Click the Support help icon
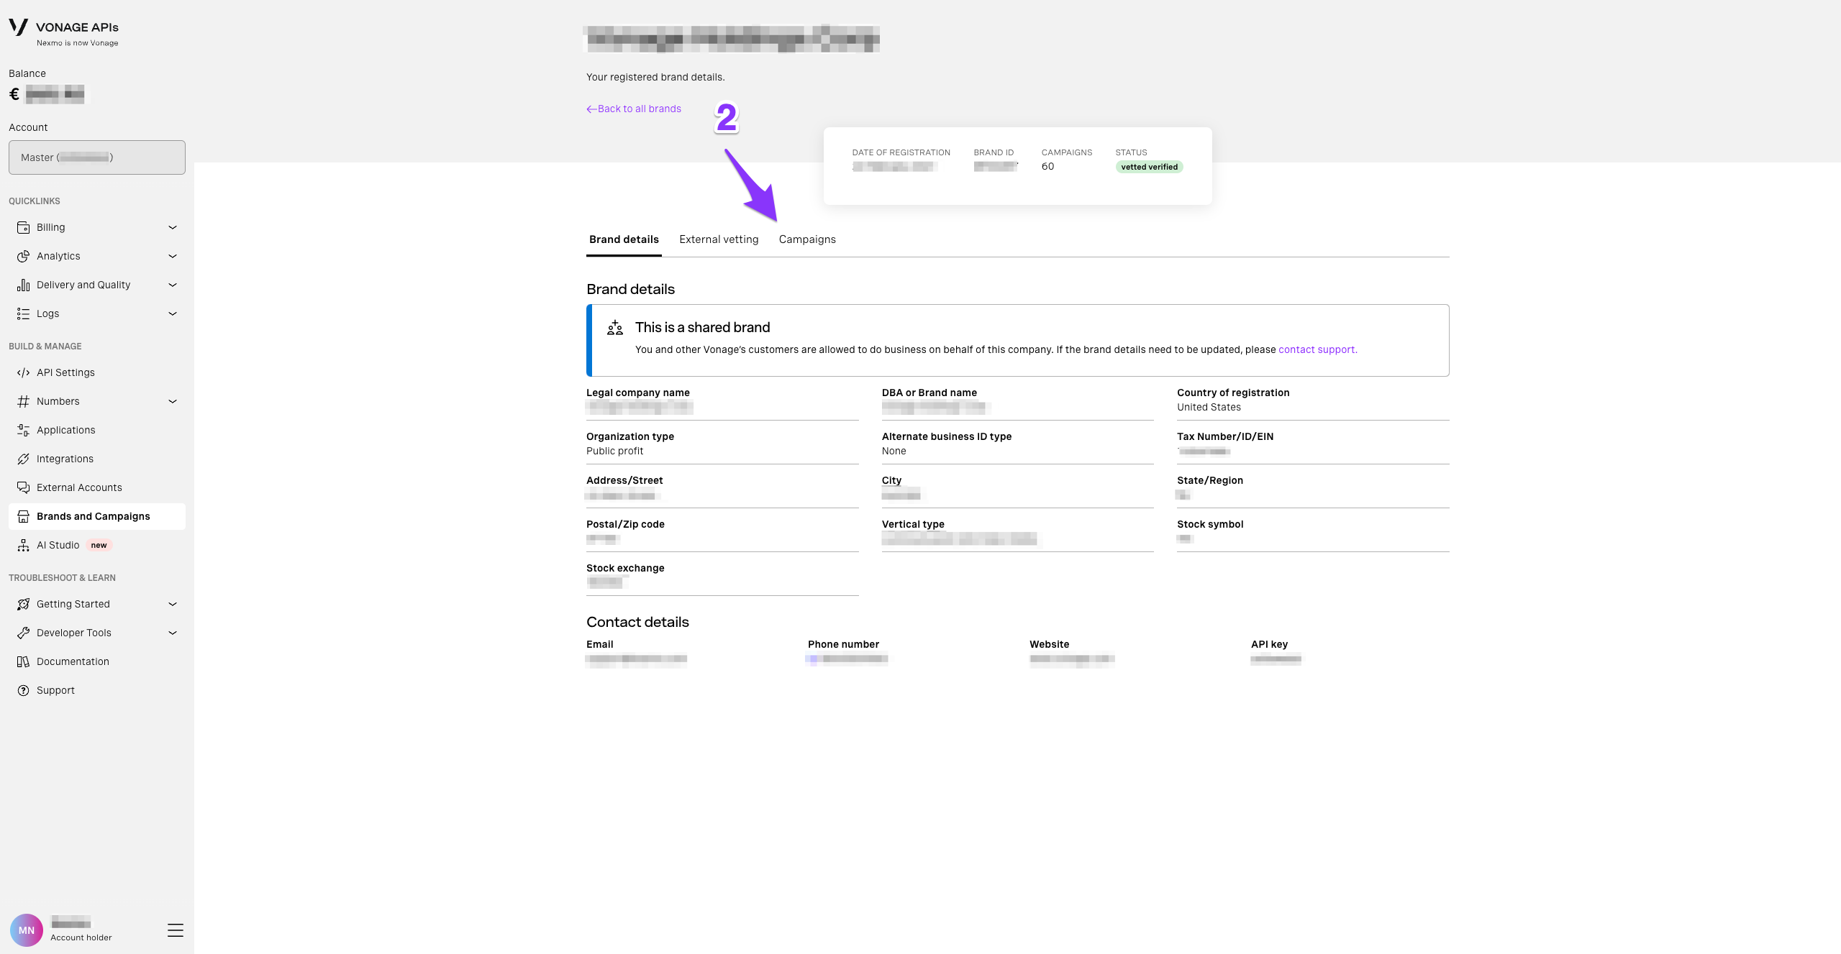Viewport: 1841px width, 954px height. tap(22, 689)
